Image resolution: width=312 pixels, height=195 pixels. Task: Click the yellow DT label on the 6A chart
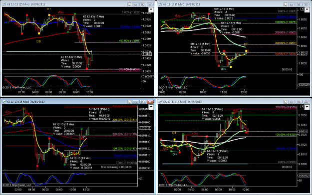[x=174, y=133]
